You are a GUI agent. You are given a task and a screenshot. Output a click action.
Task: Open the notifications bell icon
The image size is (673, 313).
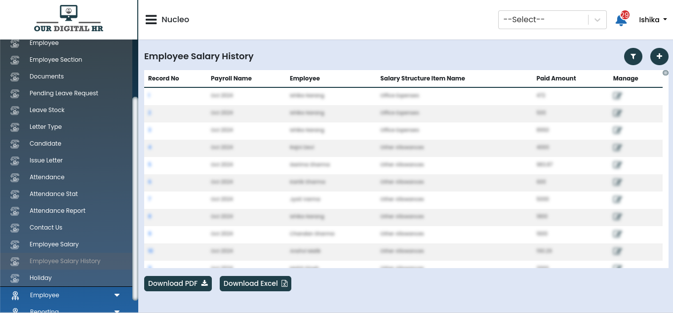click(x=621, y=20)
